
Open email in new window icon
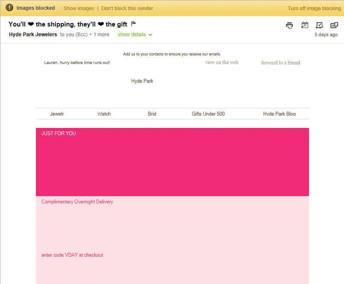[334, 25]
